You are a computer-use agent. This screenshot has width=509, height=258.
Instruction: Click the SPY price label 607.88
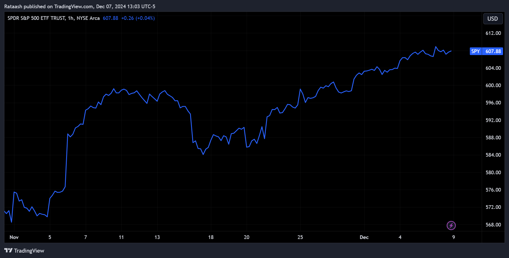tap(486, 51)
